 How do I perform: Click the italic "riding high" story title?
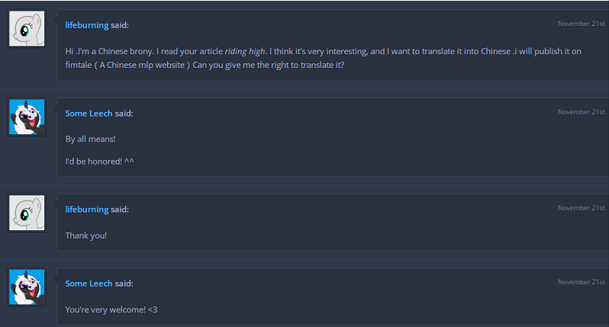[246, 51]
